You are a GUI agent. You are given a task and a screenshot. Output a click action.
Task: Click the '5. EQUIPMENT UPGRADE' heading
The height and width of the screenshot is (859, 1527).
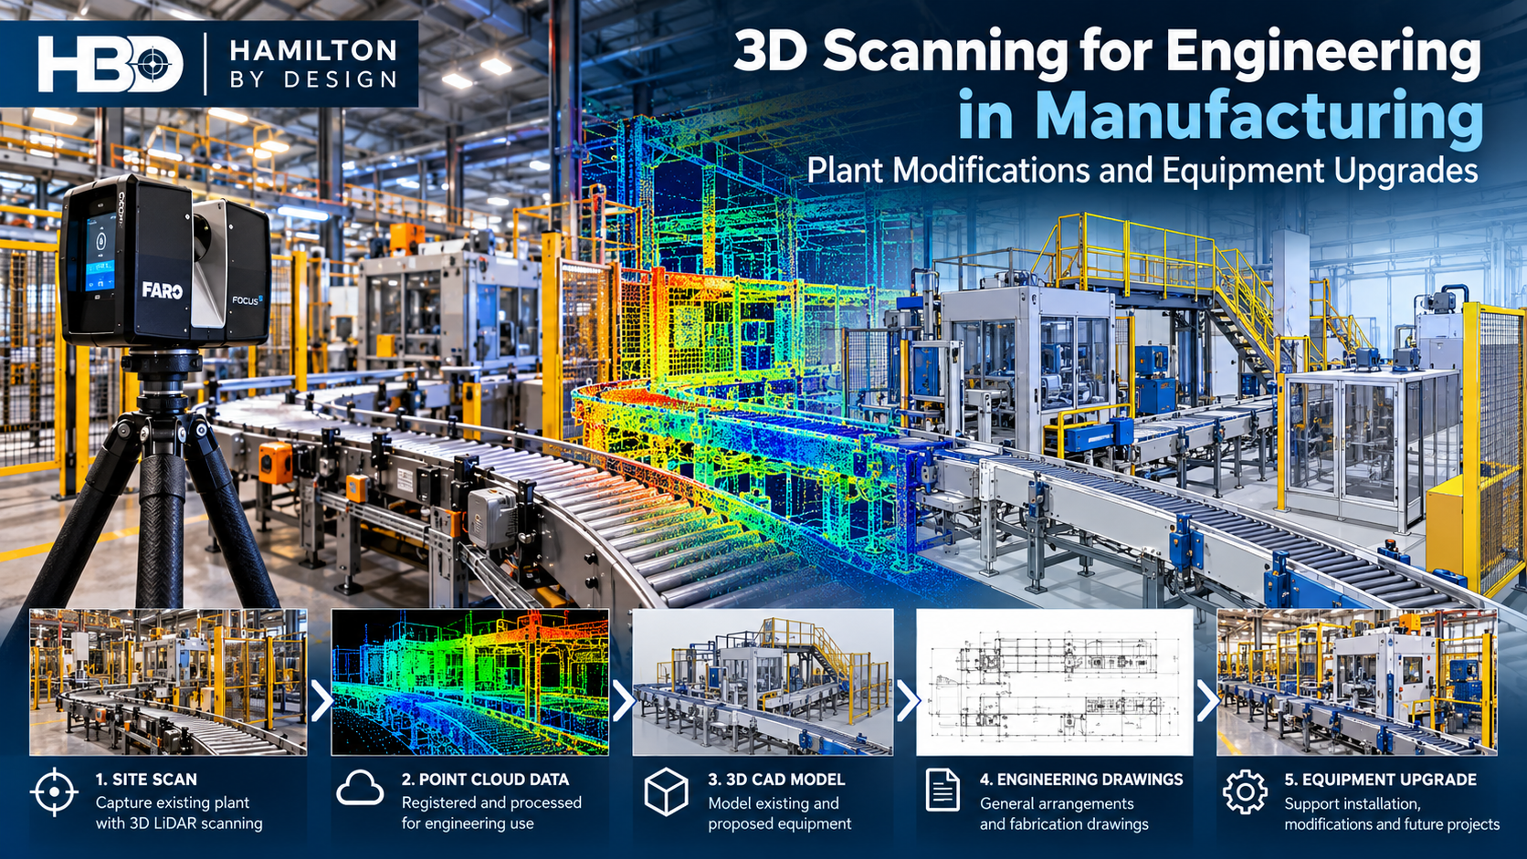click(1381, 780)
